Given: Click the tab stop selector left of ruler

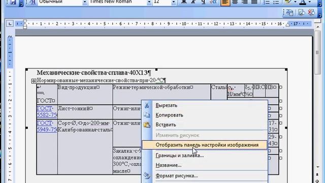Looking at the screenshot, I should [x=10, y=24].
